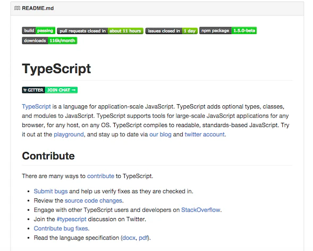The width and height of the screenshot is (313, 251).
Task: Click the Contribute section heading
Action: [x=48, y=156]
